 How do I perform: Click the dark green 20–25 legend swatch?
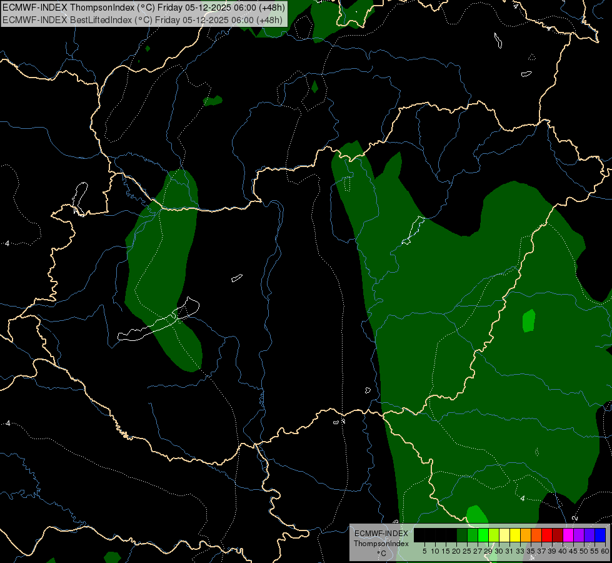pos(462,535)
